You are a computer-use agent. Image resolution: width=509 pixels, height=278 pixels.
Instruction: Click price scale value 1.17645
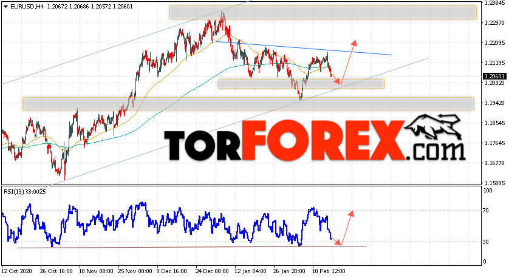click(495, 143)
